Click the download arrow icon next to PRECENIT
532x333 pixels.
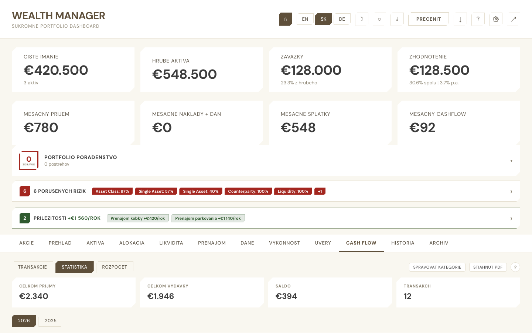pos(460,19)
